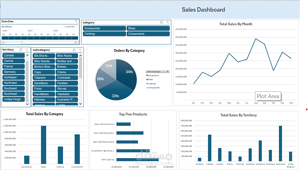The image size is (308, 170).
Task: Click All Periods label in timeline
Action: click(x=7, y=27)
